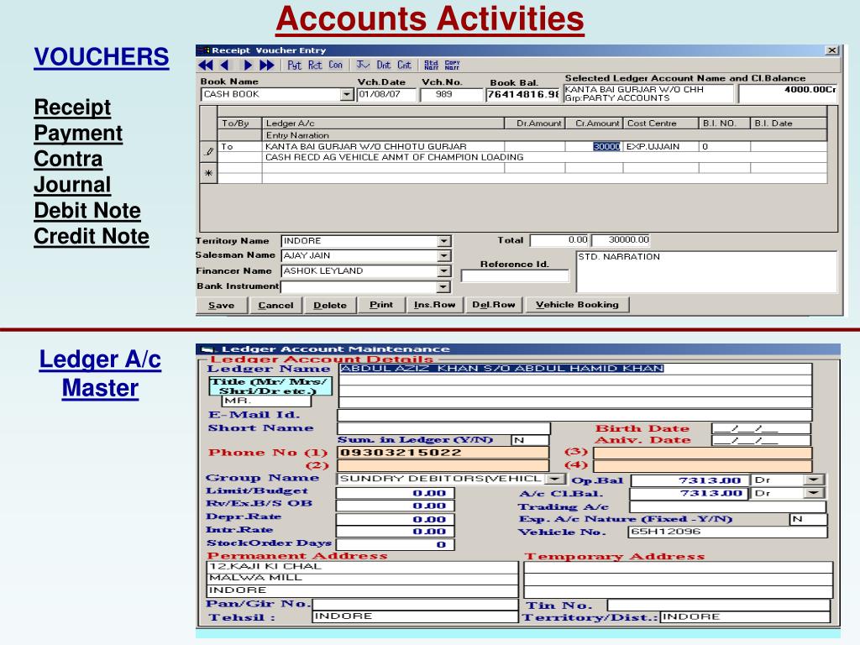Click the Vehicle No. field

(x=727, y=532)
